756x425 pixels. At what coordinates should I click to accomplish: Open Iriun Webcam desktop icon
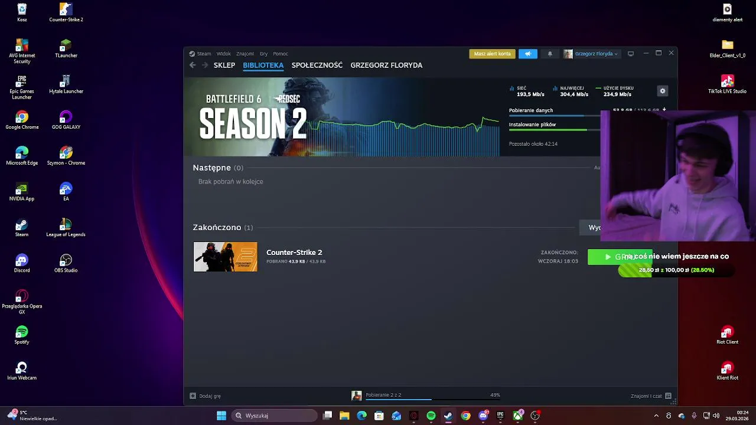[22, 371]
